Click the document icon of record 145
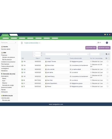Viewport: 112px width, 139px height. point(22,76)
